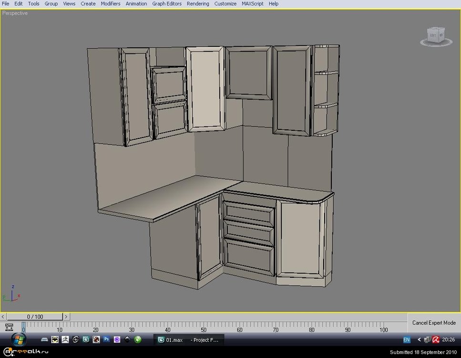Viewport: 461px width, 358px height.
Task: Open the Rendering menu
Action: pyautogui.click(x=198, y=4)
